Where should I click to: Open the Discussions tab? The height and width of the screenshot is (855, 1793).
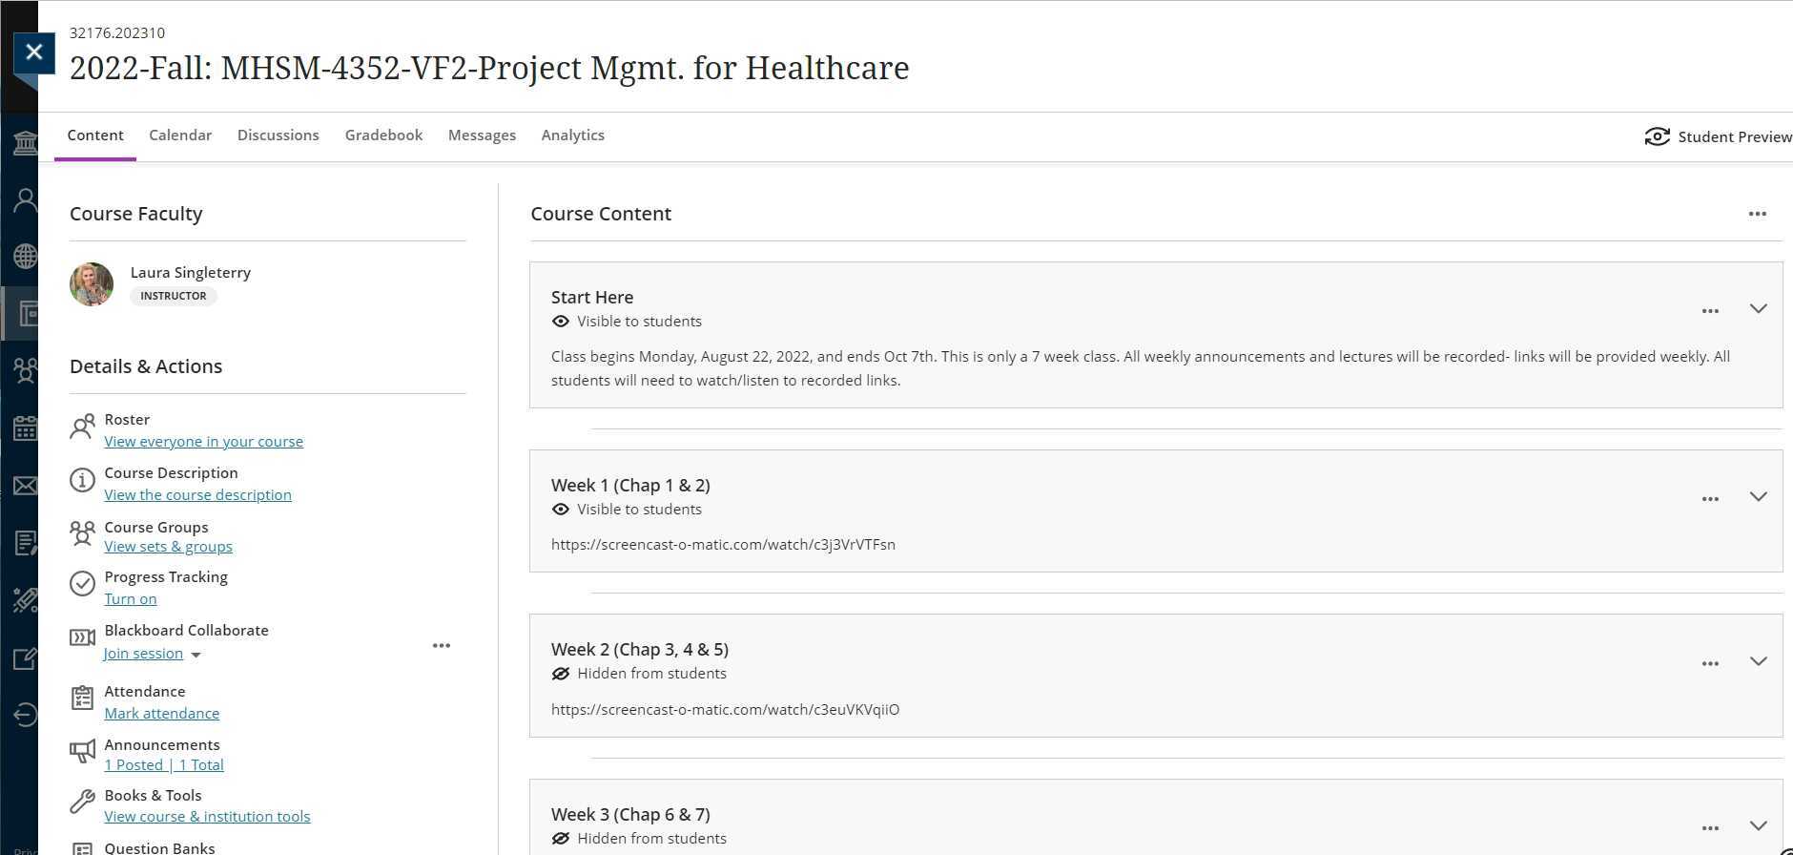click(278, 136)
